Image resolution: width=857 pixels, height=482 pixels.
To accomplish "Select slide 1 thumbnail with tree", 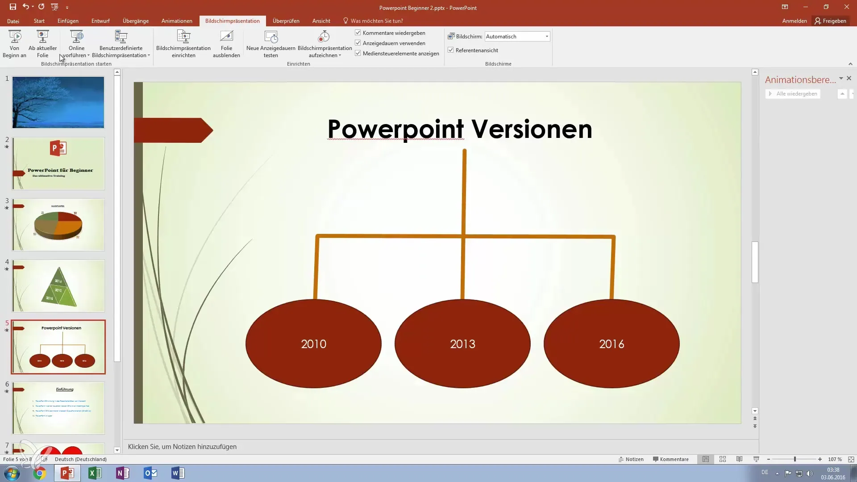I will [x=58, y=102].
